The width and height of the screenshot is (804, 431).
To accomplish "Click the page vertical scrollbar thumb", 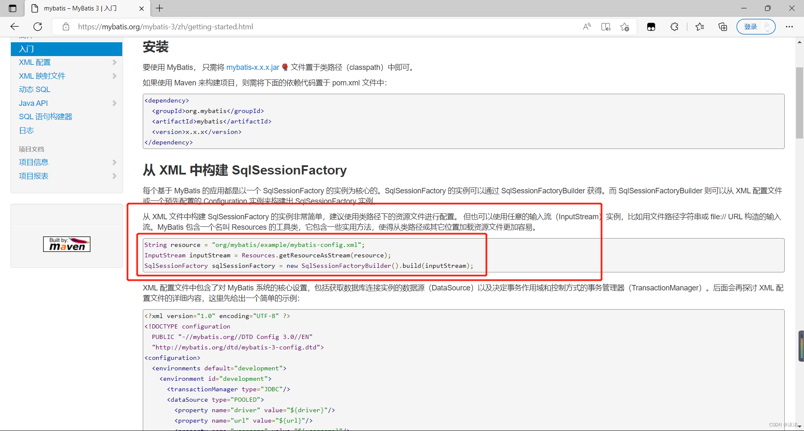I will 799,103.
